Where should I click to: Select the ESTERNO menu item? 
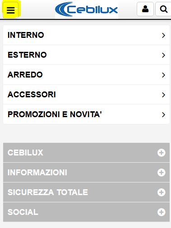(x=86, y=55)
